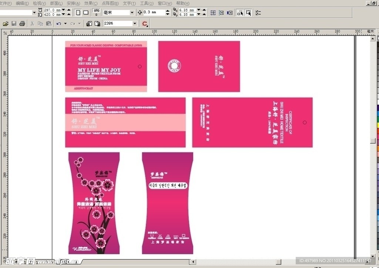This screenshot has width=379, height=268.
Task: Click the Import icon
Action: click(x=89, y=23)
